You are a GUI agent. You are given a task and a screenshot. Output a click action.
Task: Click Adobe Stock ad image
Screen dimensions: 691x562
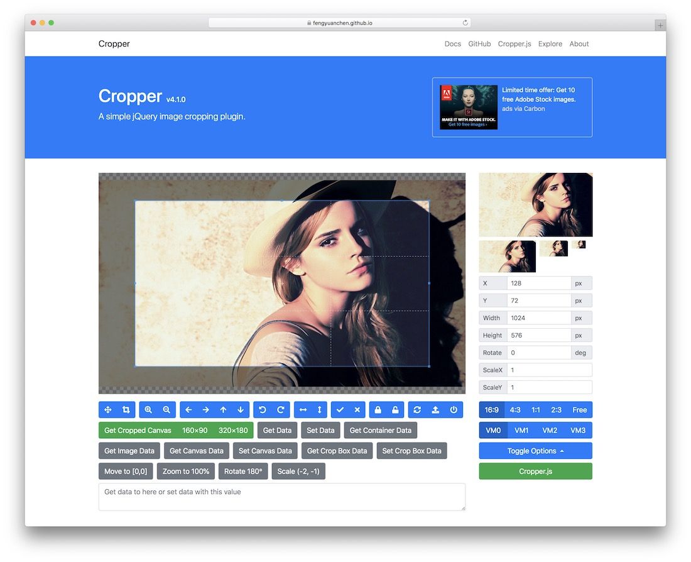pos(469,107)
